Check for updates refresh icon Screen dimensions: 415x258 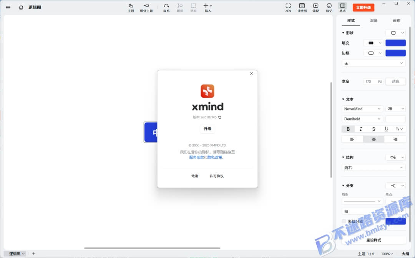(x=220, y=117)
